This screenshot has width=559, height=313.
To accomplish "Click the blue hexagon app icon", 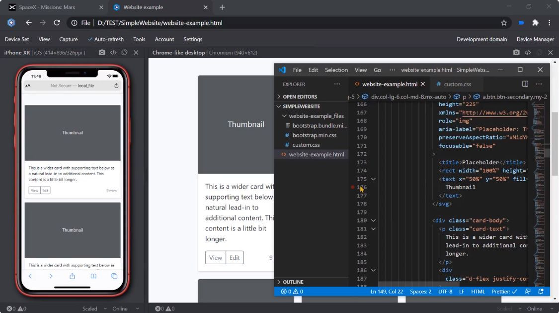I will tap(11, 22).
